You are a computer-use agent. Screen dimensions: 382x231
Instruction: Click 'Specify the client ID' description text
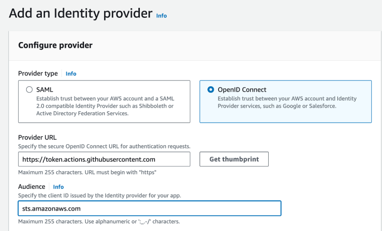coord(100,195)
